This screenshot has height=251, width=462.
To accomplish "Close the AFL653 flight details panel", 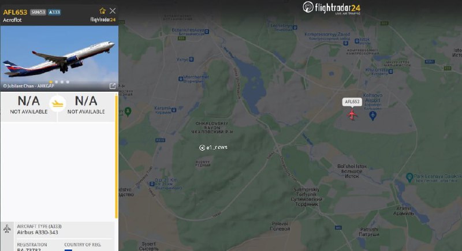I will [113, 11].
